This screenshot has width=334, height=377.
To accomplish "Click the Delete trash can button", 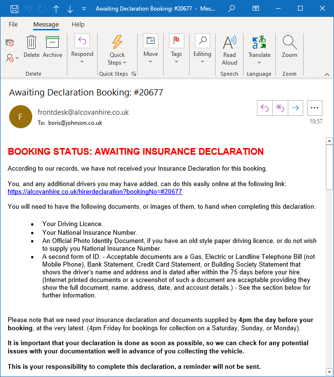I will (31, 47).
